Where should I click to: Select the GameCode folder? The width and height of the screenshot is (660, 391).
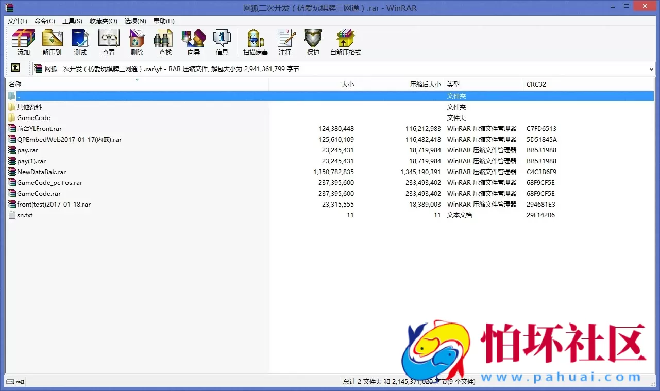(33, 117)
